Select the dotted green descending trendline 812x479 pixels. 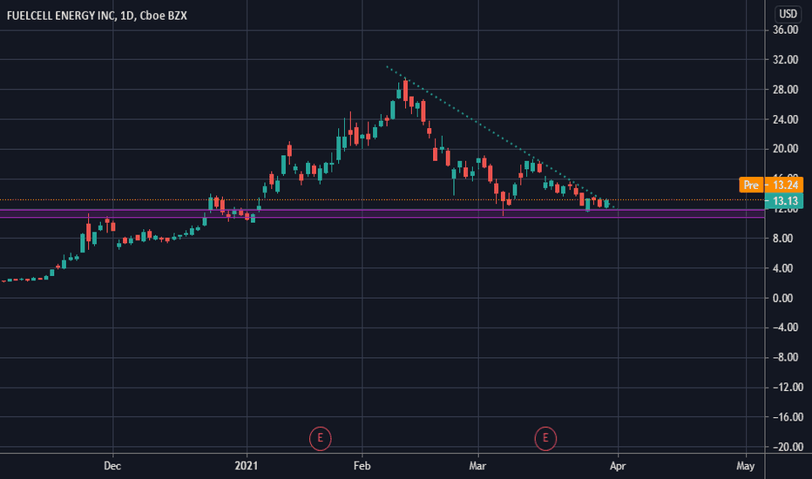(x=500, y=137)
